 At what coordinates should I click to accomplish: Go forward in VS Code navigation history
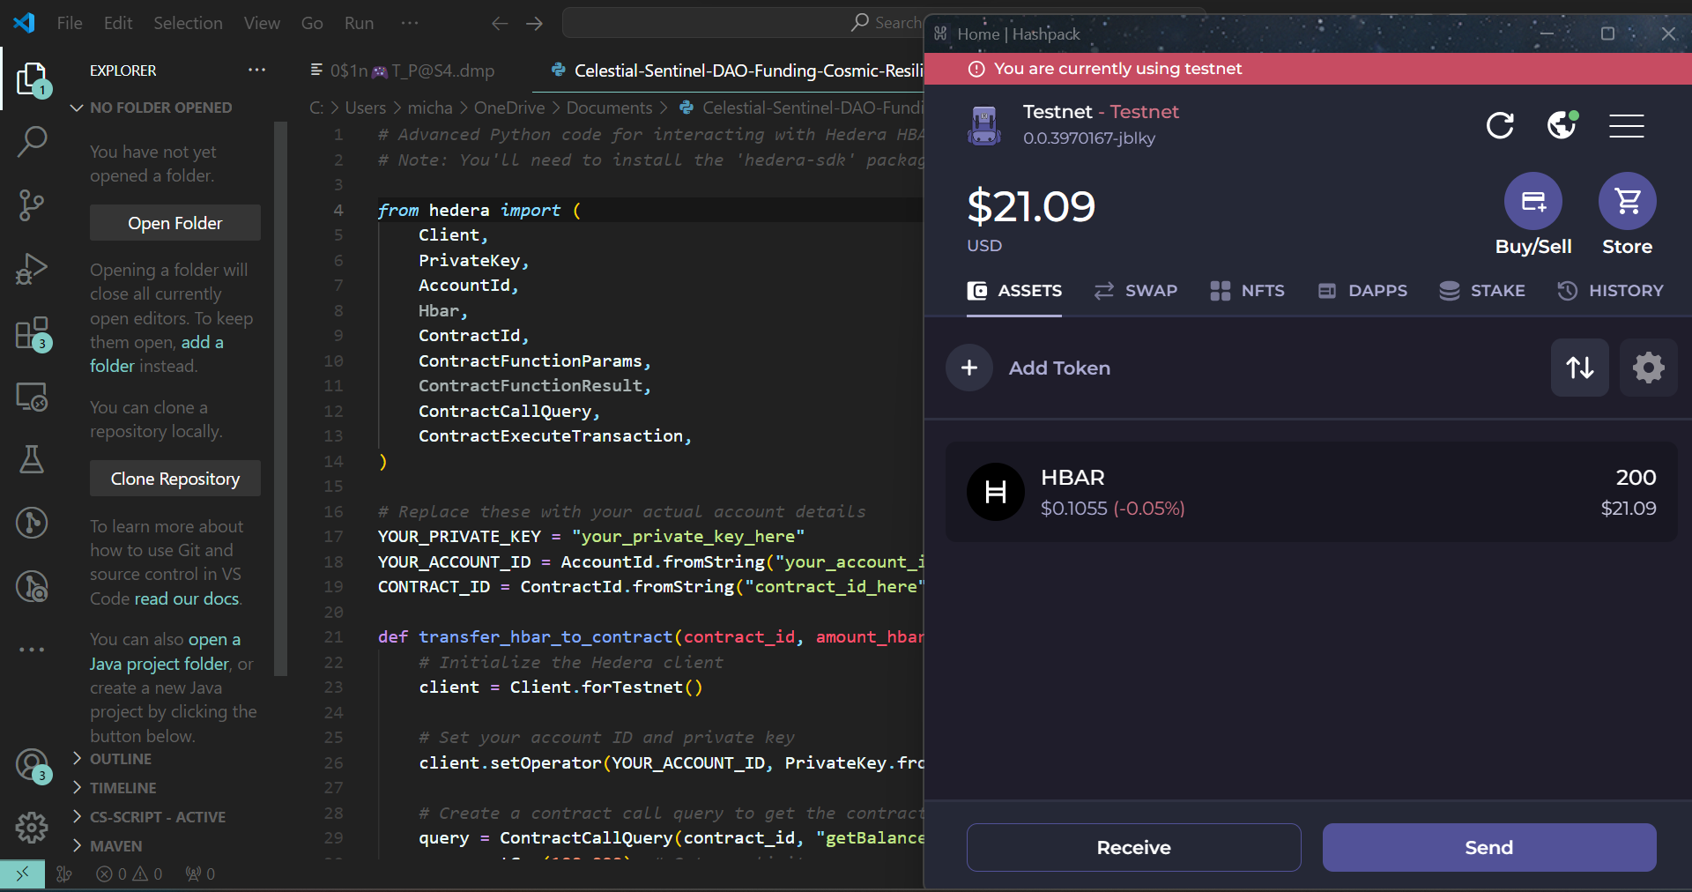[535, 24]
